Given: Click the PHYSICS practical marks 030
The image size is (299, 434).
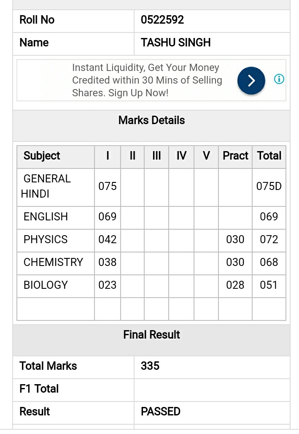Looking at the screenshot, I should click(235, 239).
